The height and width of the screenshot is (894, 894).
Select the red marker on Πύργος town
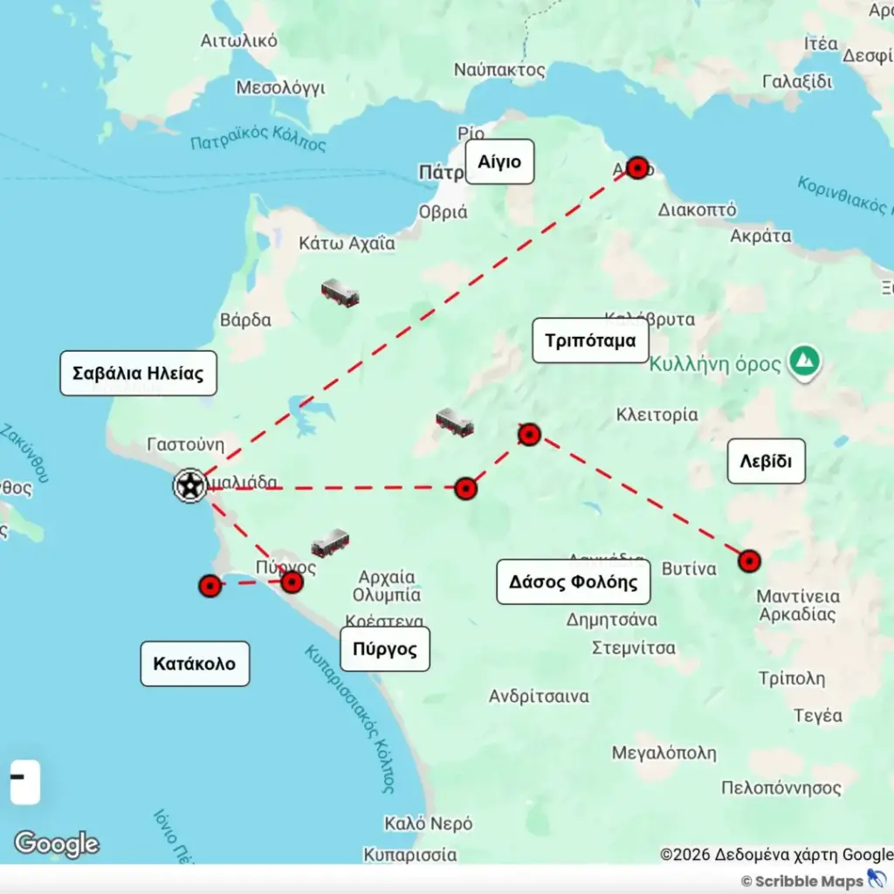coord(292,582)
